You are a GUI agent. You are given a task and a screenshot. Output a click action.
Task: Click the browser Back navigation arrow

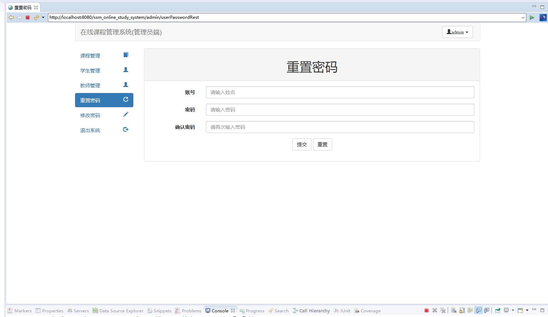tap(12, 17)
